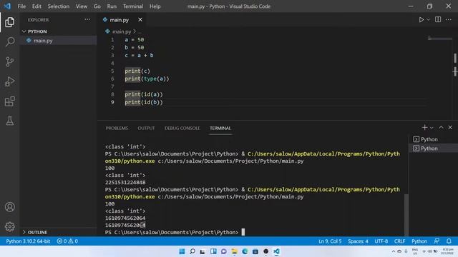Click line 6 print(type(a))
The image size is (458, 257).
pyautogui.click(x=147, y=79)
